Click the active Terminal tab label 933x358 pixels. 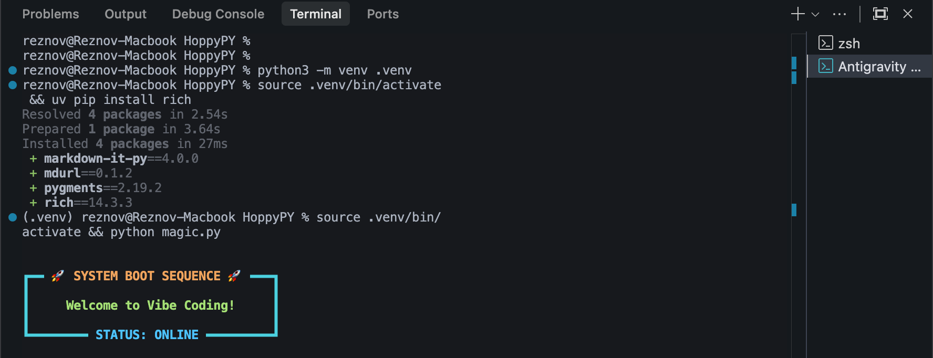tap(315, 14)
